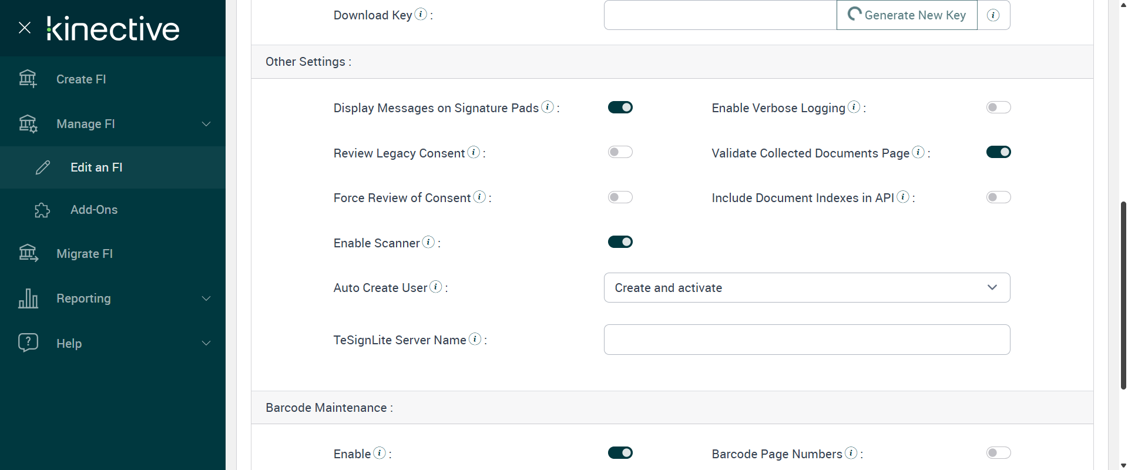Click the page vertical scrollbar thumb
The width and height of the screenshot is (1128, 470).
pyautogui.click(x=1123, y=295)
